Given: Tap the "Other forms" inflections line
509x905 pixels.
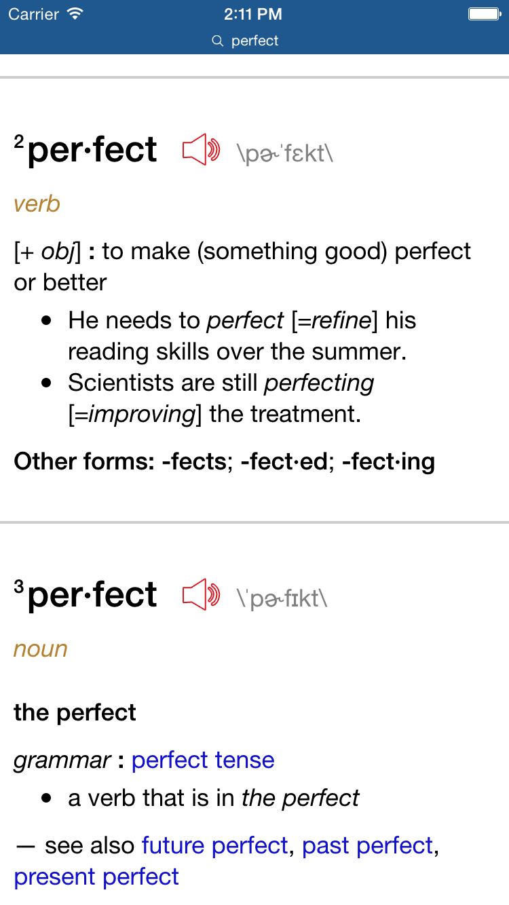Looking at the screenshot, I should pyautogui.click(x=224, y=461).
